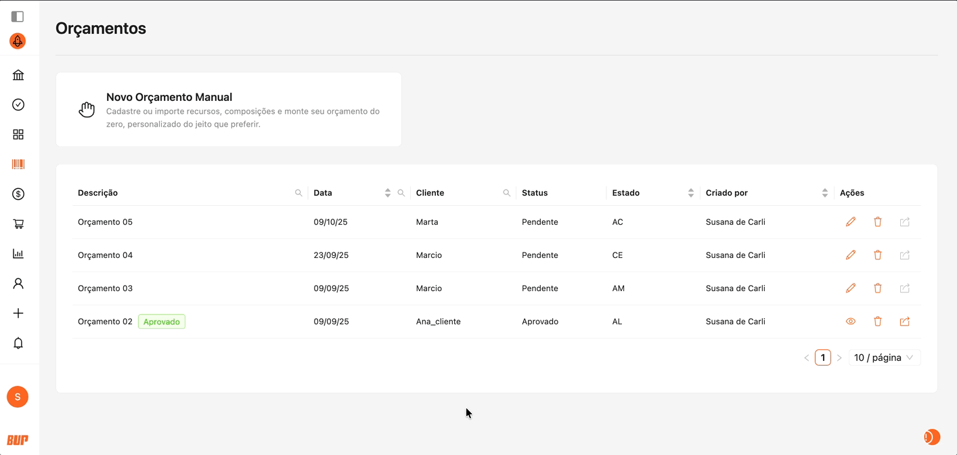Image resolution: width=957 pixels, height=455 pixels.
Task: Open the barcode Orçamentos sidebar item
Action: point(18,165)
